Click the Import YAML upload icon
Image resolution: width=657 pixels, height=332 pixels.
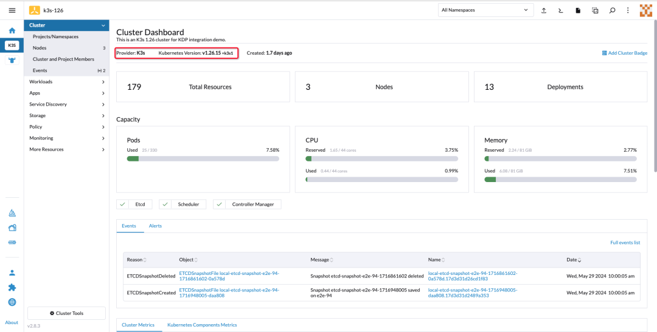coord(544,10)
